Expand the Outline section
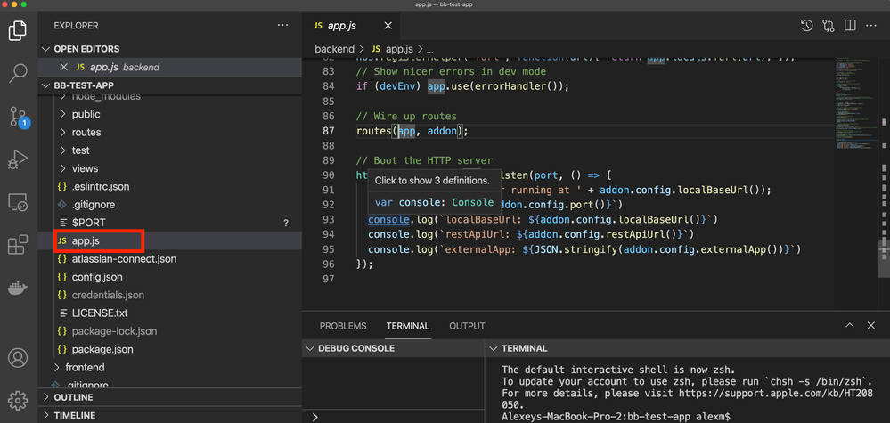The height and width of the screenshot is (423, 890). coord(73,397)
